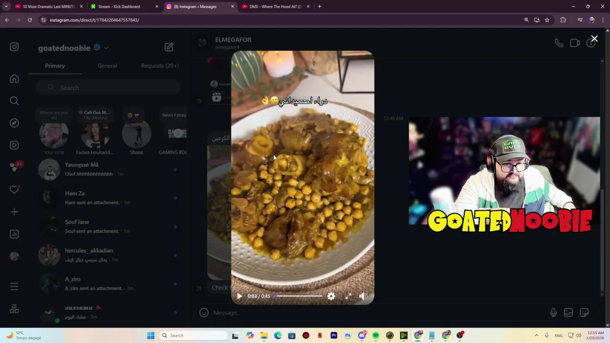Go to Instagram Home
This screenshot has height=343, width=610.
[x=14, y=79]
